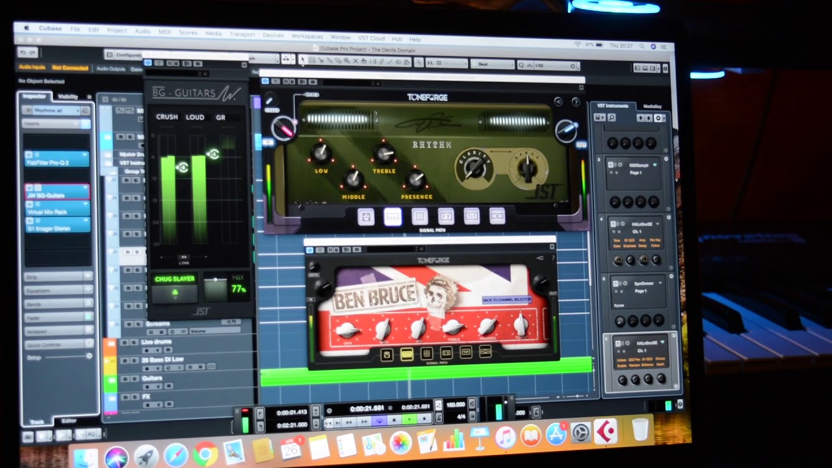Click the Loud level handle in BG-Guitars
The height and width of the screenshot is (468, 832).
(x=213, y=154)
